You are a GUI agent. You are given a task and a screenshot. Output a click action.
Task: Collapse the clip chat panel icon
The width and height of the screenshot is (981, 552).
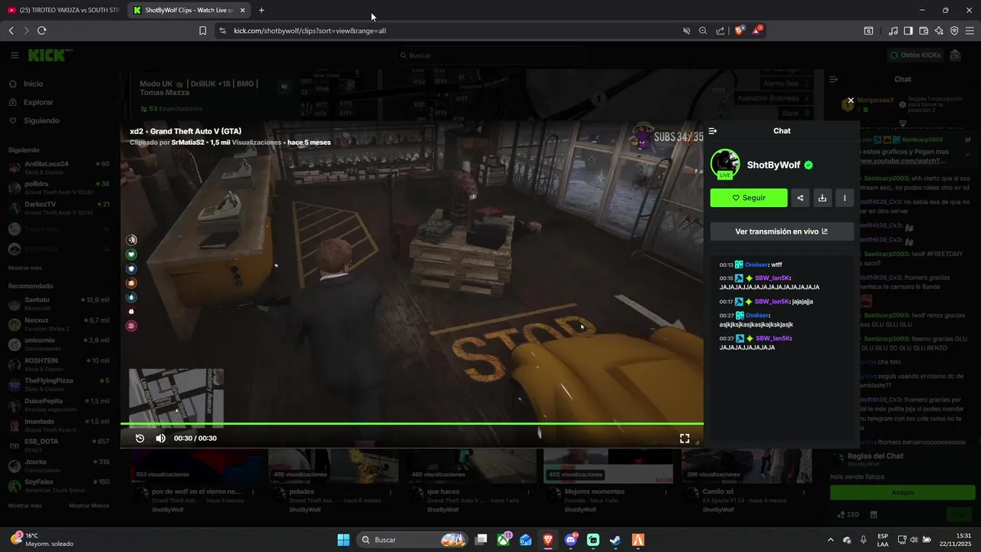click(713, 131)
